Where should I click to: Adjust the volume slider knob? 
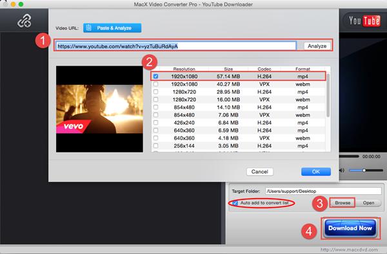pos(364,170)
